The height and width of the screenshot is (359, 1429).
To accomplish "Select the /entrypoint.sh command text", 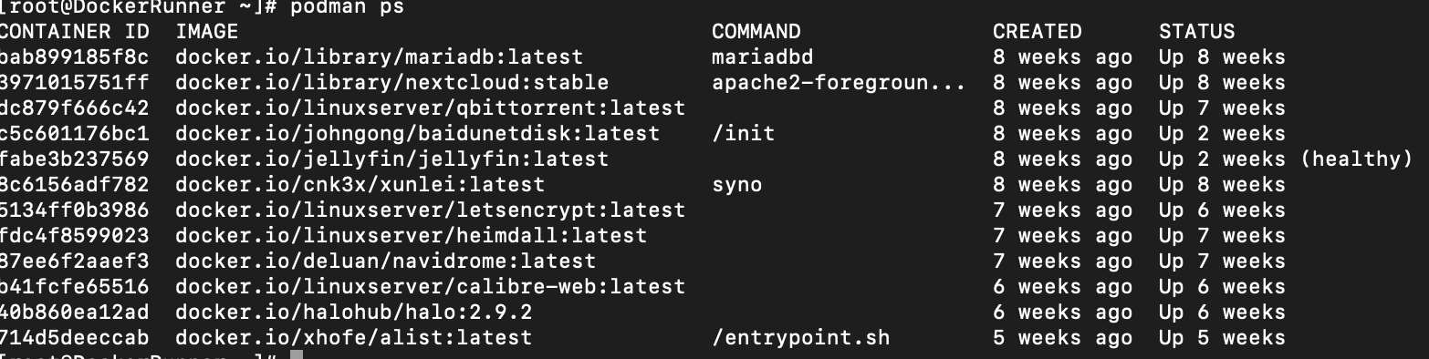I will click(800, 338).
